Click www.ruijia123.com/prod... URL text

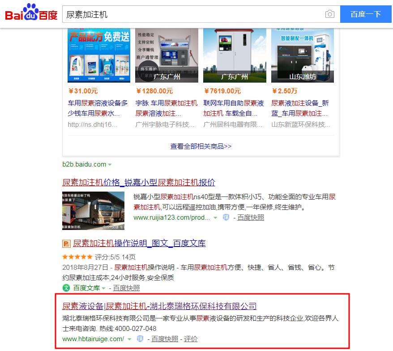(x=172, y=217)
